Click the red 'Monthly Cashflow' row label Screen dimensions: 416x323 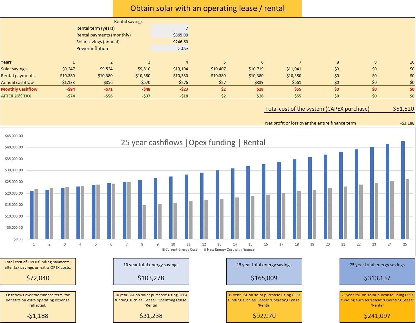tap(19, 89)
